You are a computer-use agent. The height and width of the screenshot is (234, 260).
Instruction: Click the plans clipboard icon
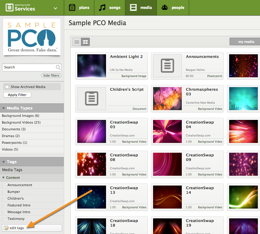click(x=72, y=8)
